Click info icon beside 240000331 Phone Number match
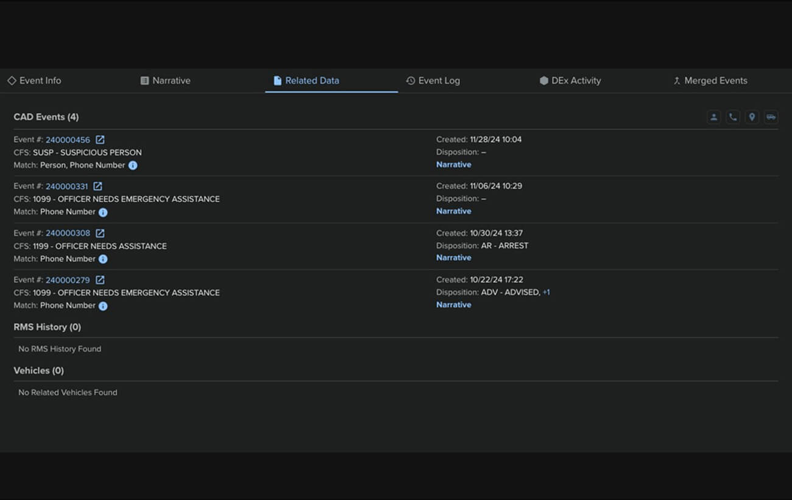 pyautogui.click(x=102, y=212)
